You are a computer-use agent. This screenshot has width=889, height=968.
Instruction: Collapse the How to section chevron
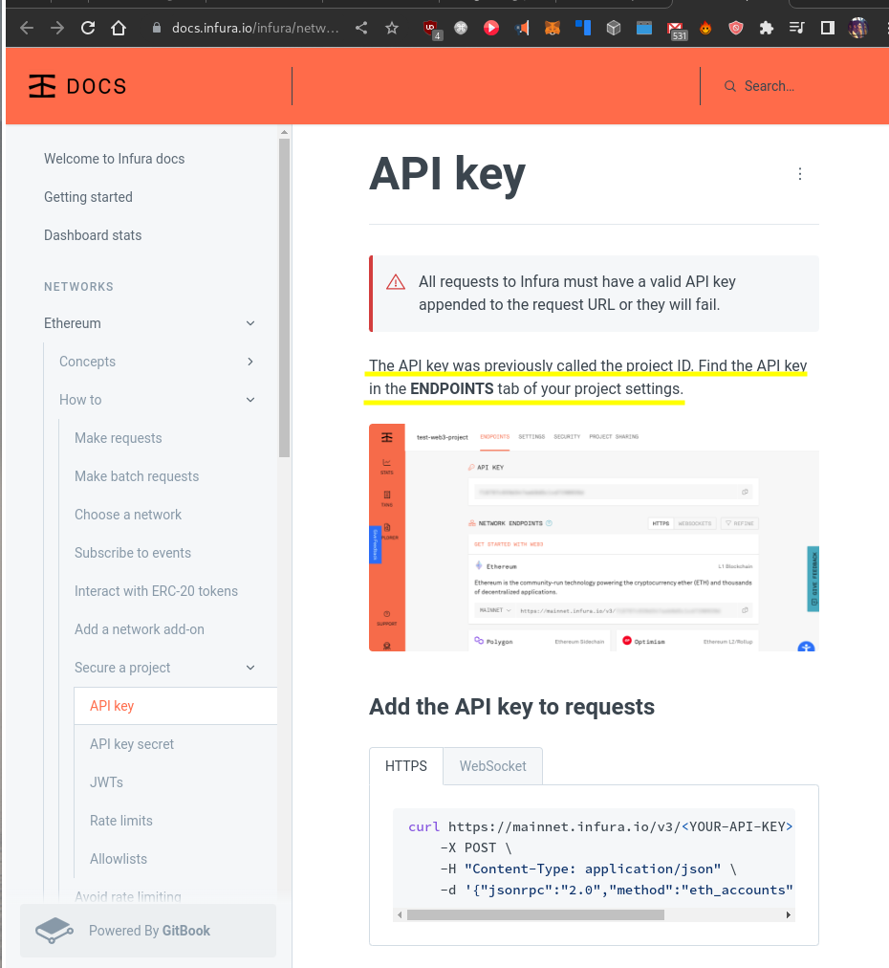click(250, 400)
